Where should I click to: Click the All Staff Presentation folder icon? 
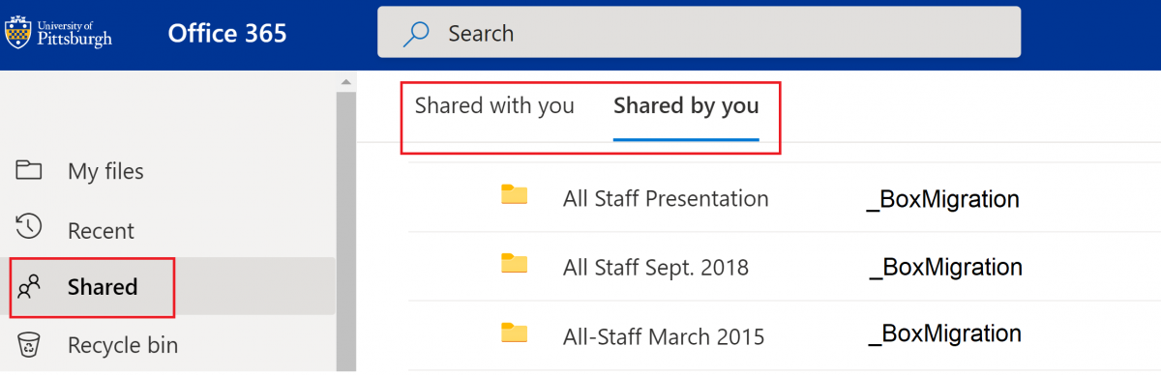coord(515,194)
